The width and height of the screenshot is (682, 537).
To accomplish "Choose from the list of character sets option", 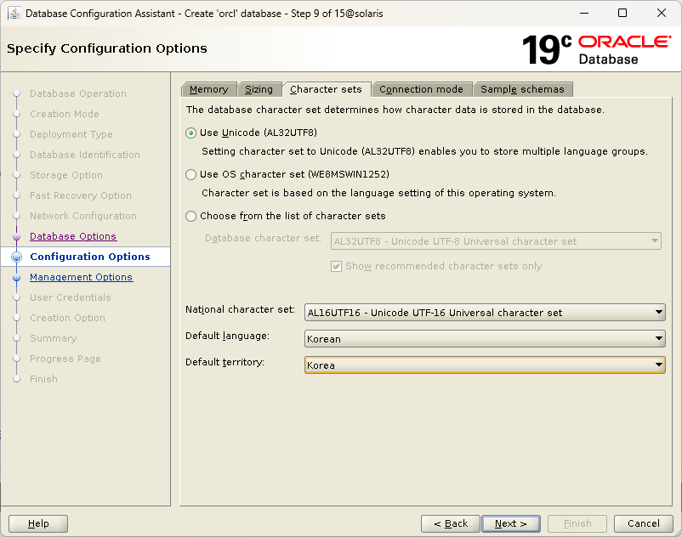I will [191, 217].
